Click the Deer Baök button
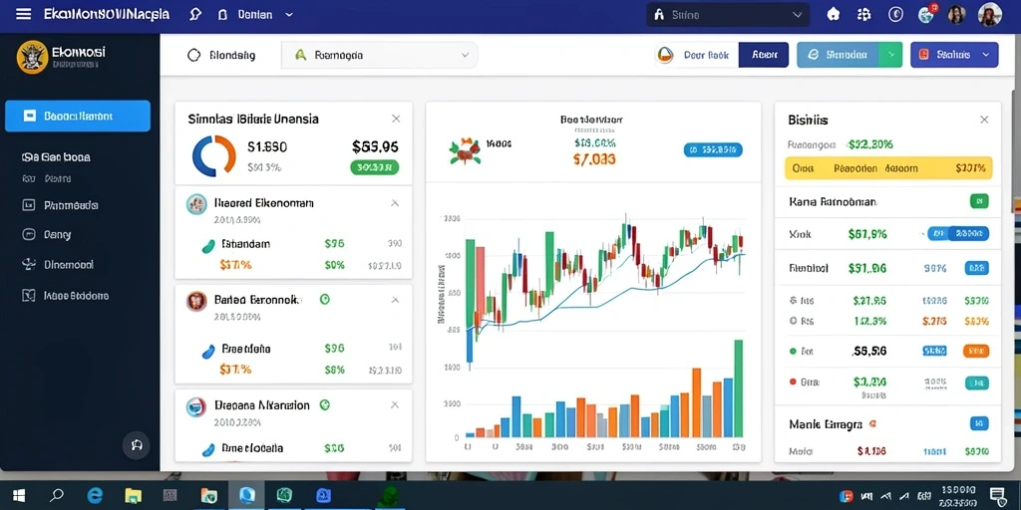 click(696, 56)
